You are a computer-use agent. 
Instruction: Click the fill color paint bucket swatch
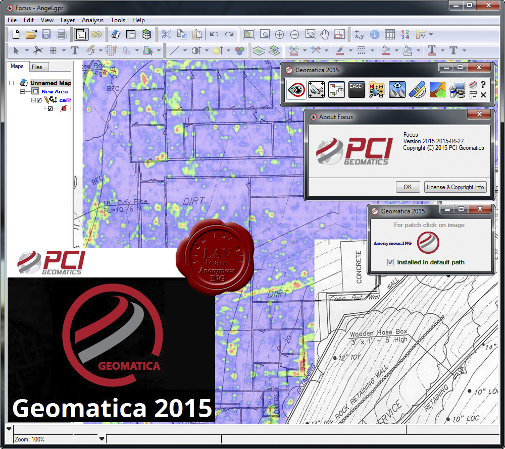[x=386, y=50]
